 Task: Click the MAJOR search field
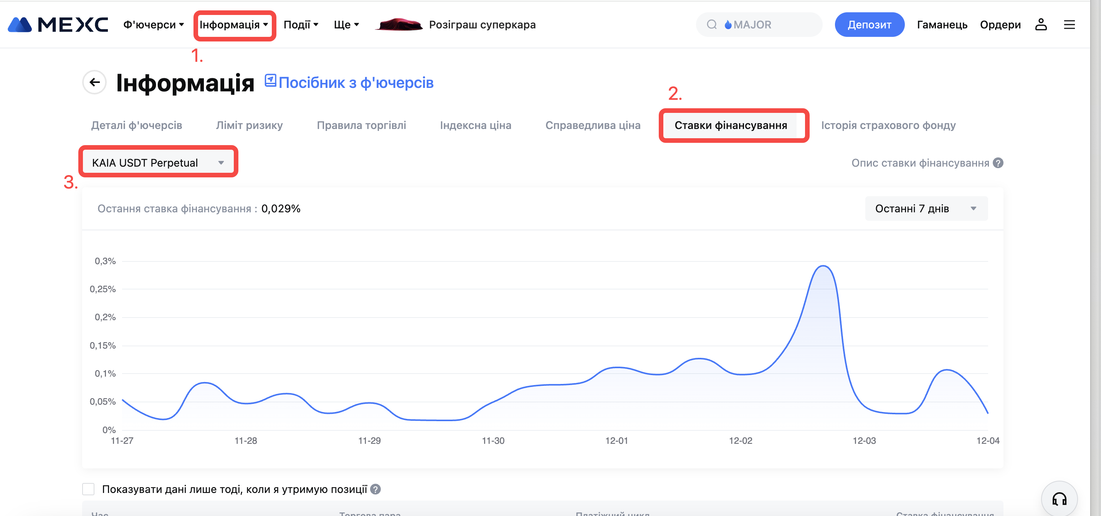click(x=765, y=25)
